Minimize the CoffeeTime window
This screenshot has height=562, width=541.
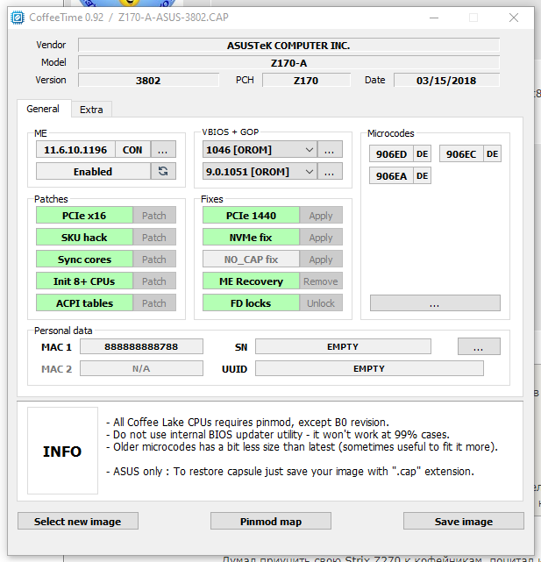tap(434, 18)
